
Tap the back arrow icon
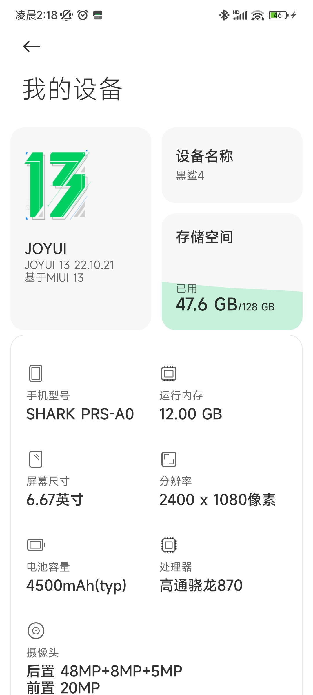pyautogui.click(x=31, y=46)
